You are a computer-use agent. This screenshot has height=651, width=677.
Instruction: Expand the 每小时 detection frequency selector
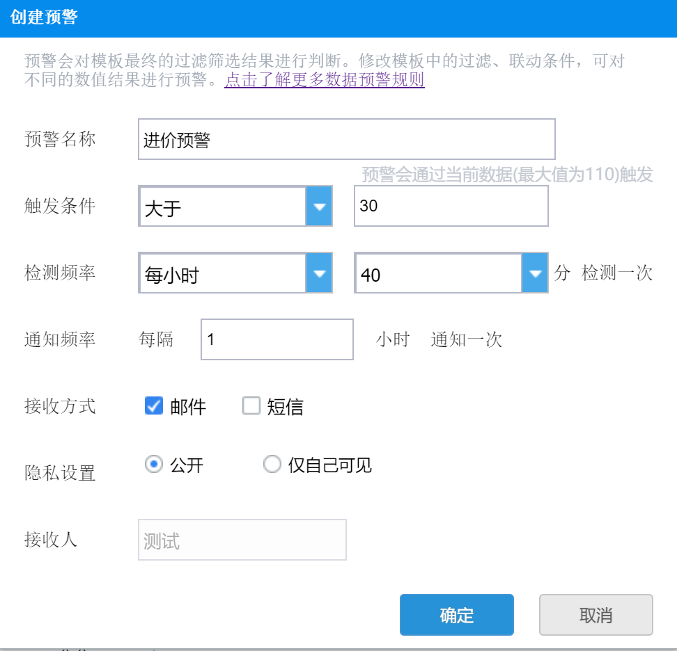coord(223,274)
